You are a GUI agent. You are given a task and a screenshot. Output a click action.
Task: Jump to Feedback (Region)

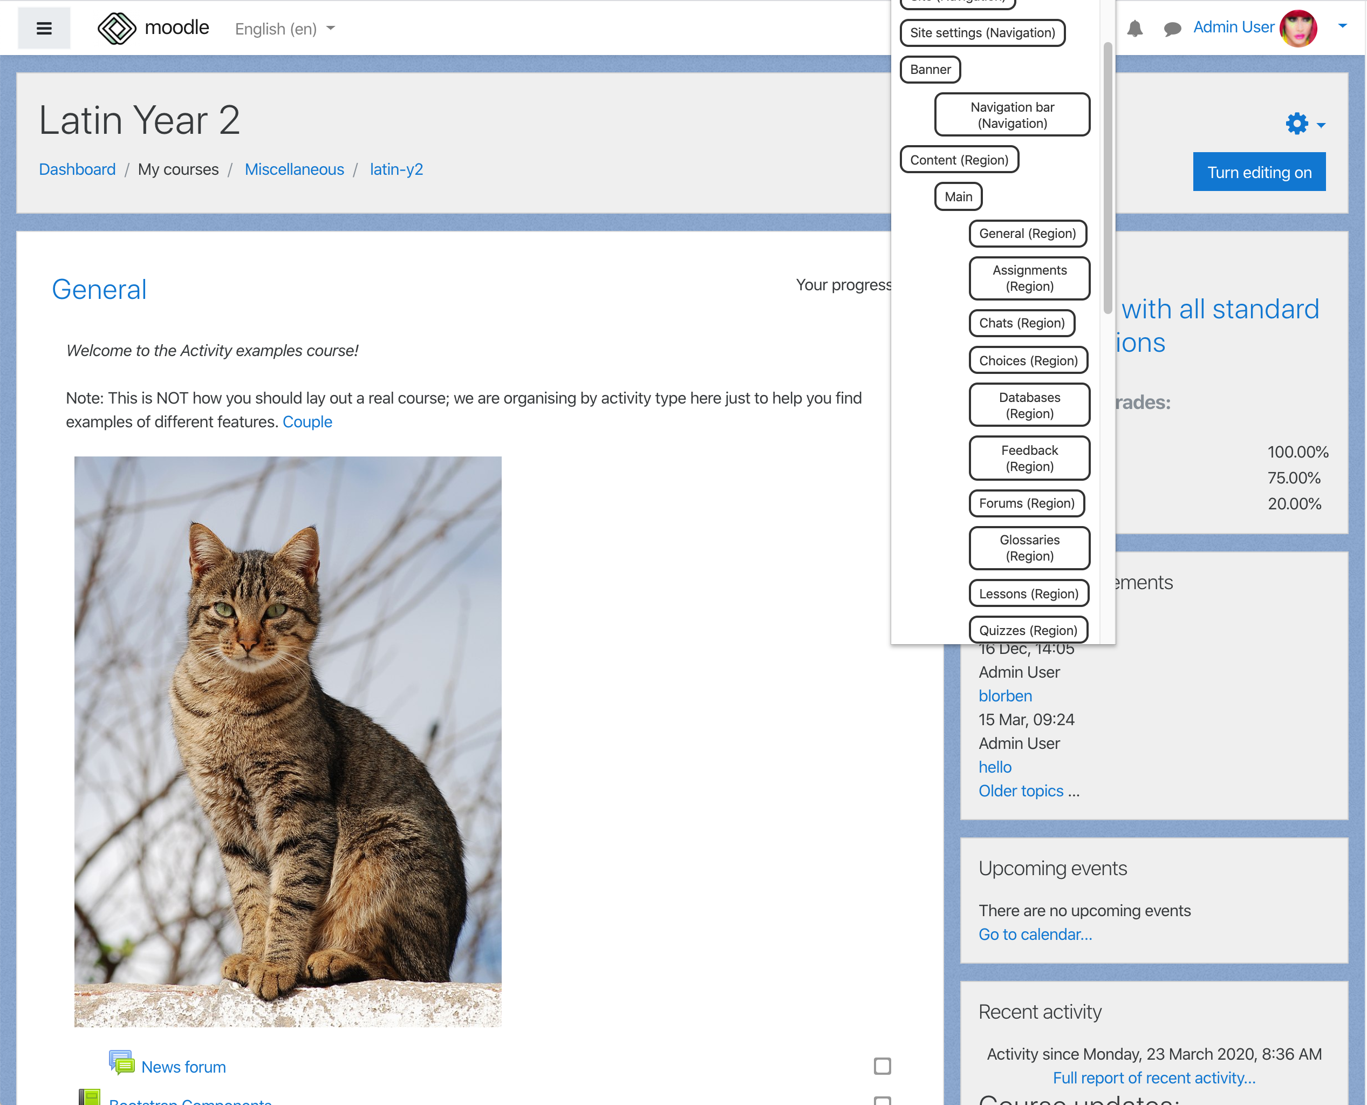click(x=1029, y=458)
